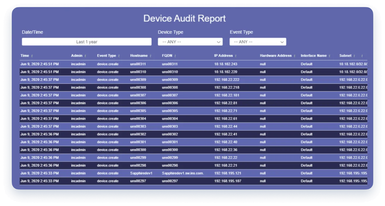Click IP address 192.168.22.61
The height and width of the screenshot is (206, 385).
click(226, 119)
